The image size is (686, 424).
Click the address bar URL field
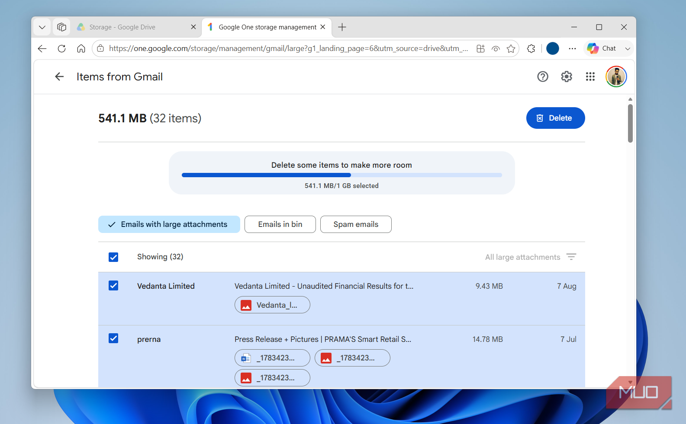tap(288, 48)
